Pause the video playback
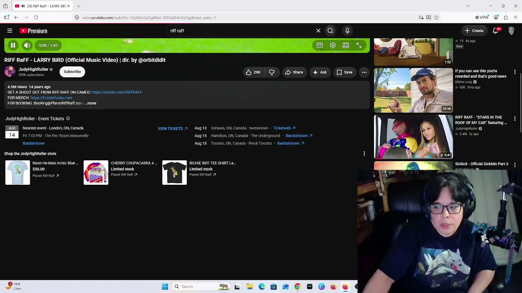522x293 pixels. [x=13, y=45]
